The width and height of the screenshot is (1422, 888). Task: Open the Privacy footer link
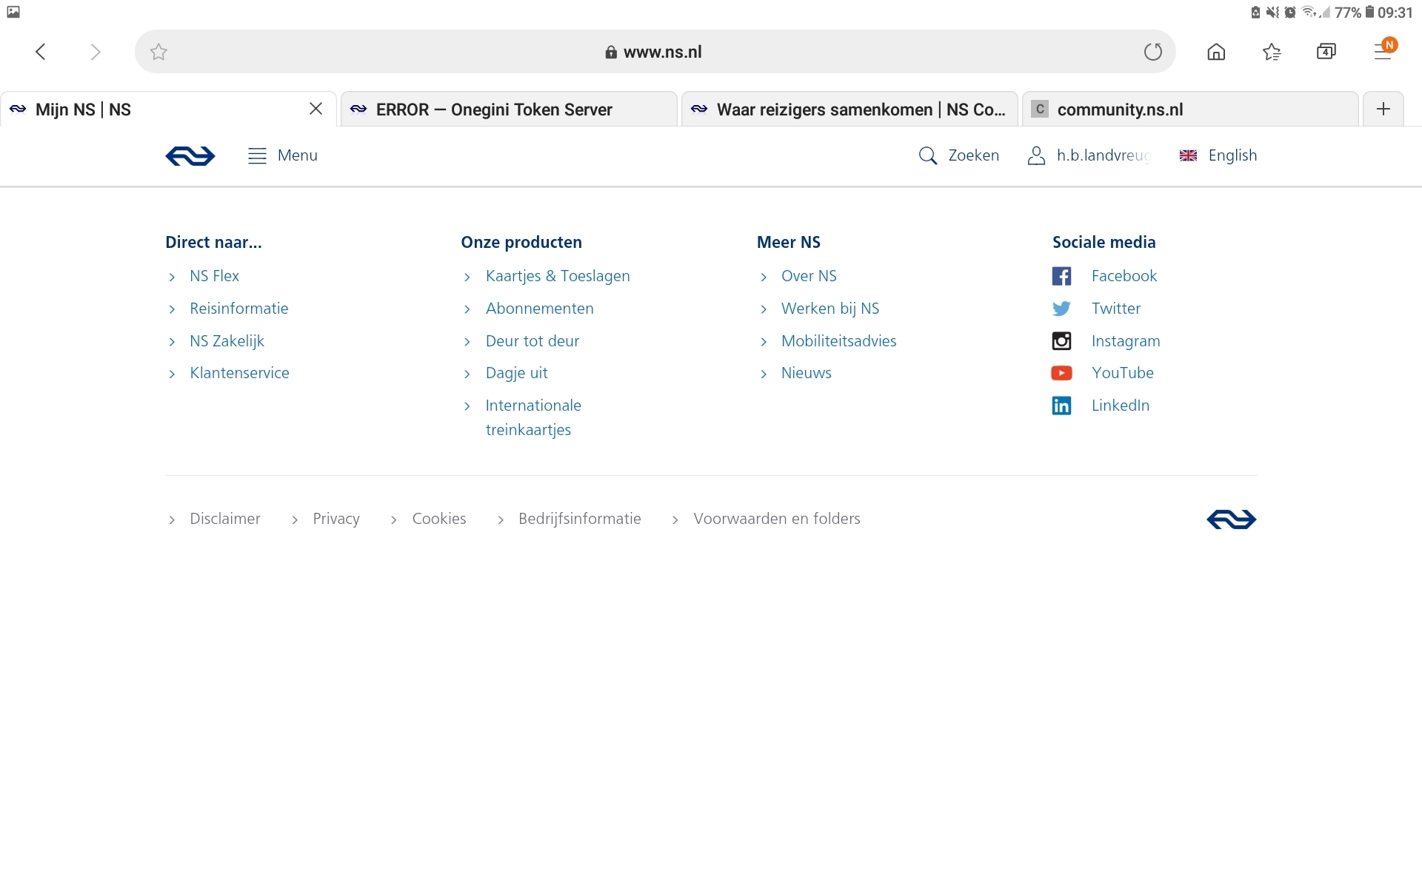(x=336, y=519)
